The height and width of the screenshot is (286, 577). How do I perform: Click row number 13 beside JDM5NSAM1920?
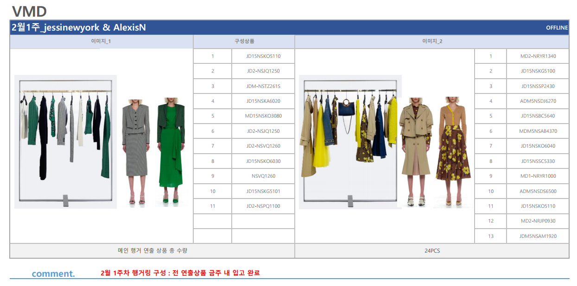click(491, 236)
